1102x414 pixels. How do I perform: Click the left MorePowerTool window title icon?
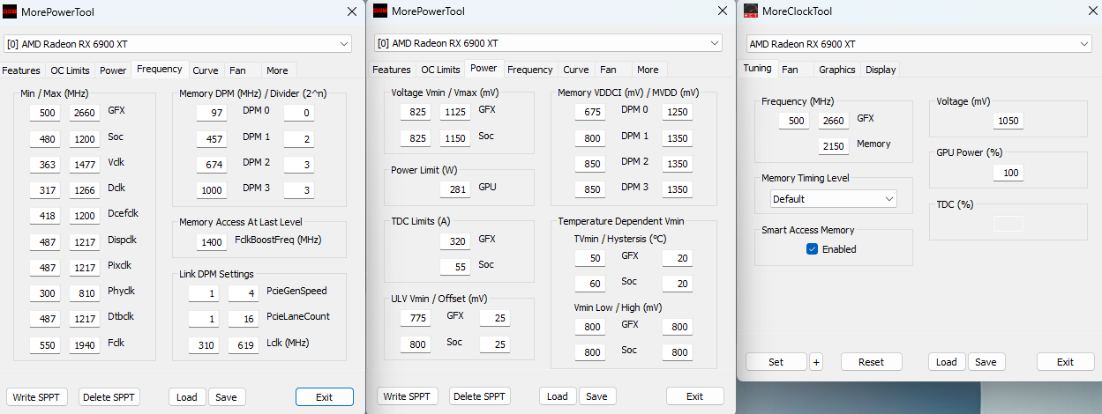[10, 11]
